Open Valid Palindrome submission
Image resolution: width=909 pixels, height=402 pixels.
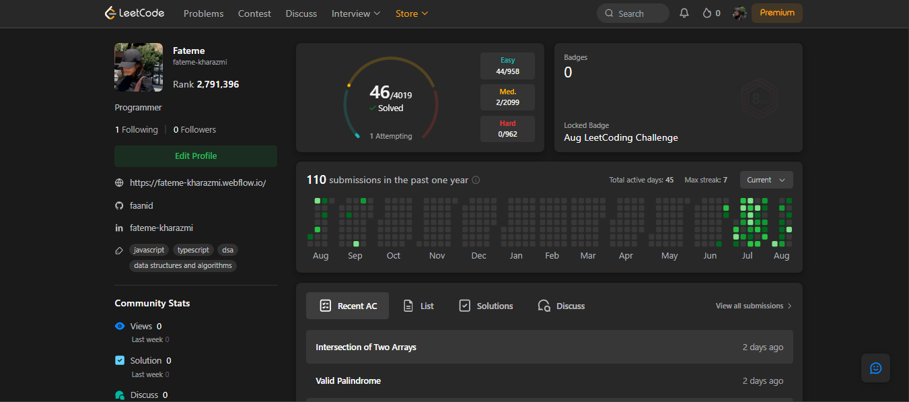(550, 380)
